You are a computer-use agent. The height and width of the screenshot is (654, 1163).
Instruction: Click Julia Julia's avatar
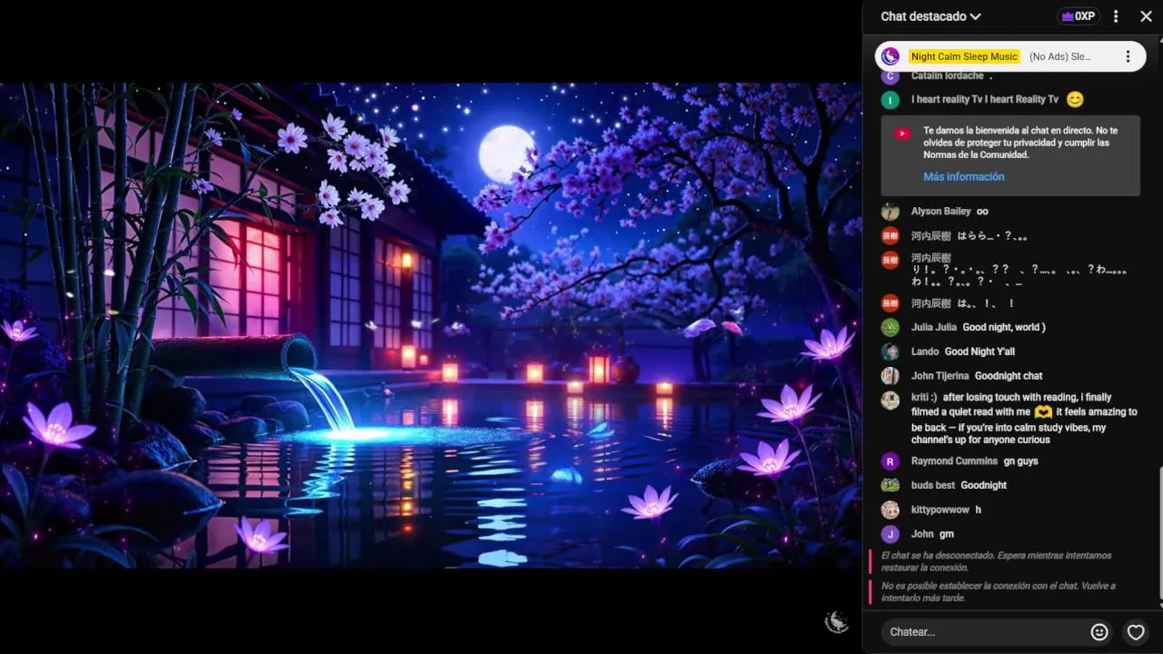(x=890, y=327)
